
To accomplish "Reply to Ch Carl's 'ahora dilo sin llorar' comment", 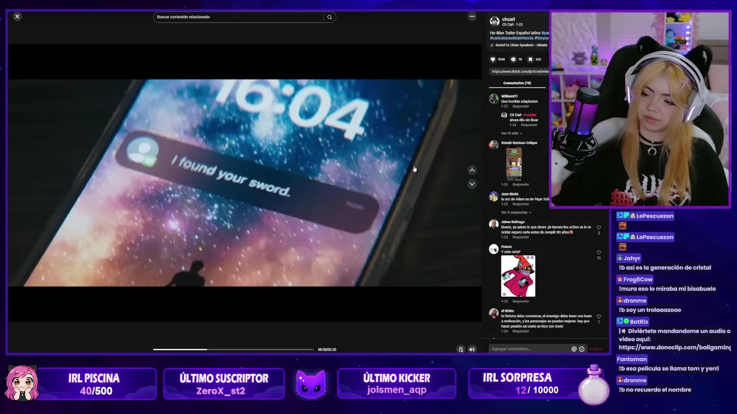I will click(529, 125).
